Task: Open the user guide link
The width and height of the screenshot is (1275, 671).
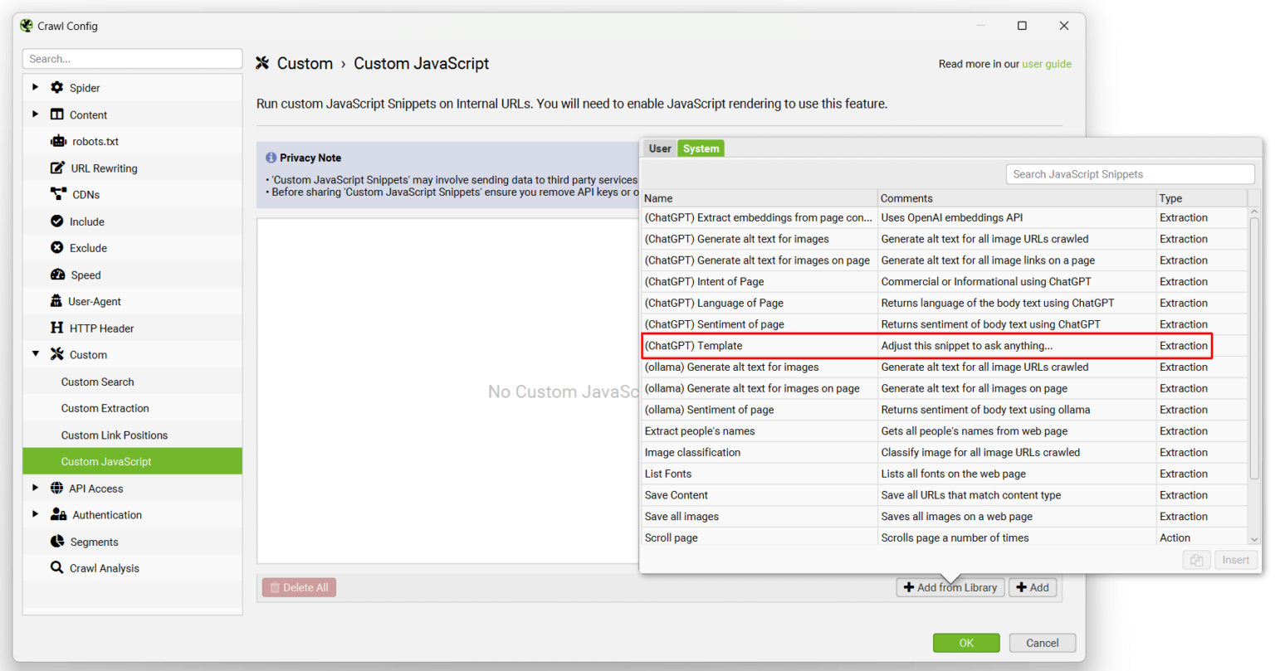Action: 1046,64
